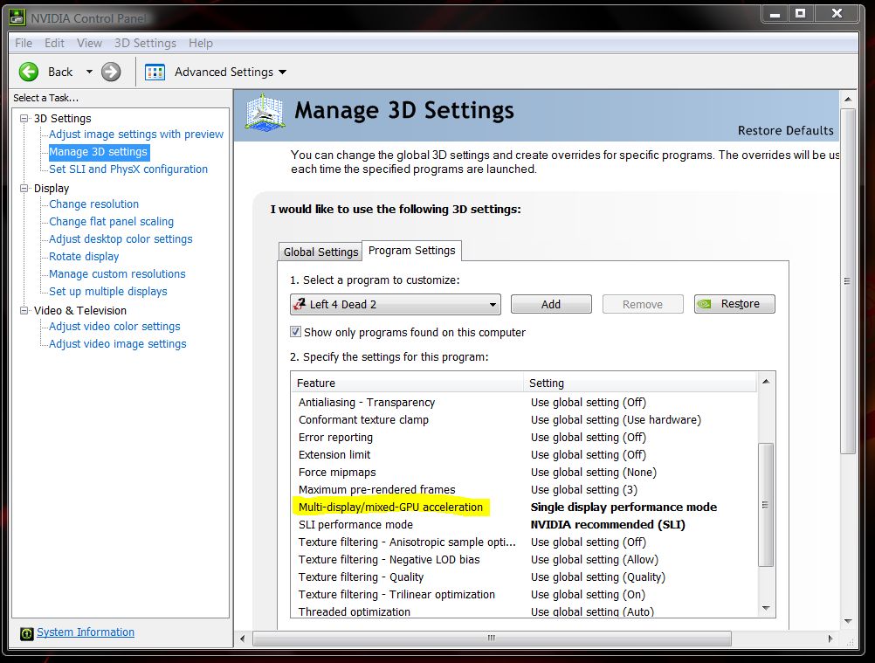Viewport: 875px width, 663px height.
Task: Select Texture filtering - Trilinear optimization row
Action: pos(524,594)
